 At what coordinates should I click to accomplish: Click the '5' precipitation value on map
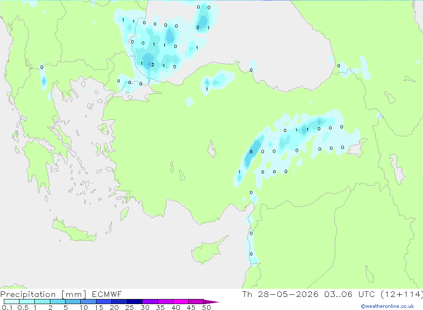pyautogui.click(x=251, y=152)
